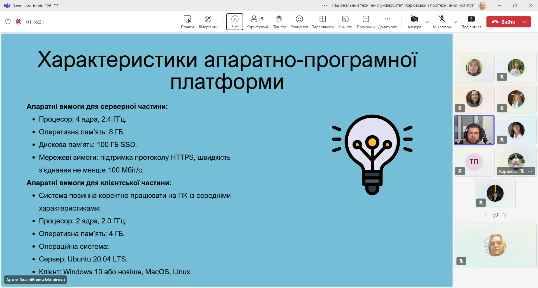The width and height of the screenshot is (538, 288).
Task: Open the Chat panel
Action: [235, 22]
